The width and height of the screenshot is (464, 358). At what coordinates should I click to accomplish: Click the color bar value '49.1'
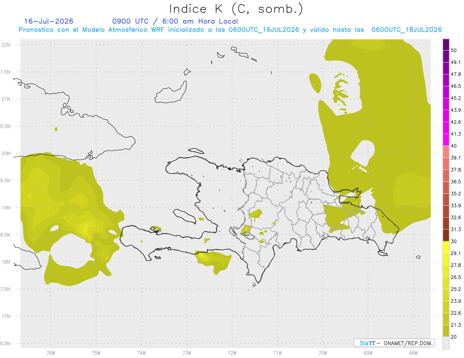[x=456, y=63]
